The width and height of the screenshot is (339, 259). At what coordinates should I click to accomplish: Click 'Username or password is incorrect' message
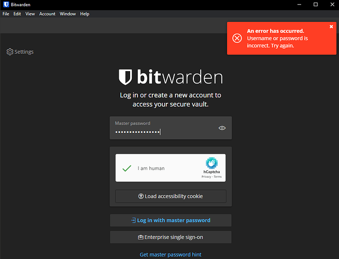point(277,42)
